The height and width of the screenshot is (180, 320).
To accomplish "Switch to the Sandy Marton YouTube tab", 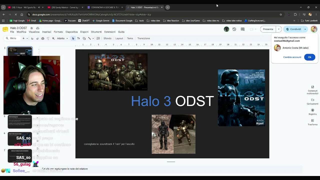I will (65, 7).
